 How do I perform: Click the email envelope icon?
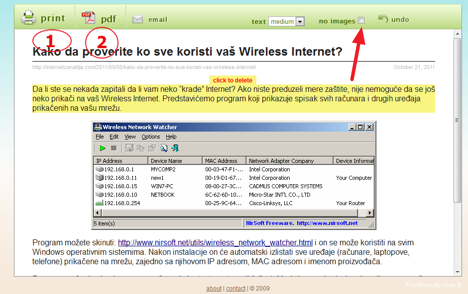coord(138,19)
